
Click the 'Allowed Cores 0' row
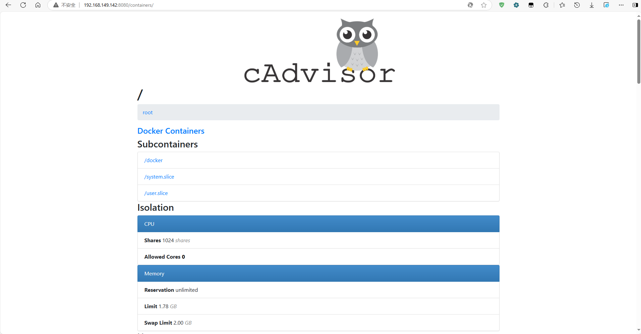[x=318, y=257]
